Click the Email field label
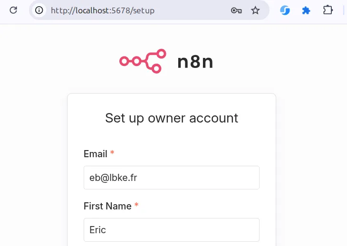 point(96,154)
